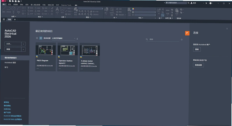The width and height of the screenshot is (232, 126).
Task: Click the Move (移动) tool icon
Action: tap(29, 8)
